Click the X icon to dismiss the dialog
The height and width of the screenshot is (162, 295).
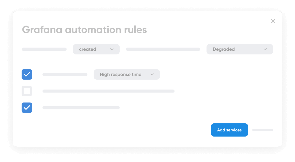coord(273,21)
